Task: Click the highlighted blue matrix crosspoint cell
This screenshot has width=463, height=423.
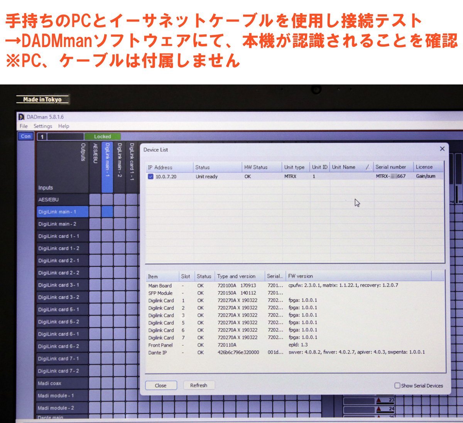Action: pyautogui.click(x=107, y=212)
